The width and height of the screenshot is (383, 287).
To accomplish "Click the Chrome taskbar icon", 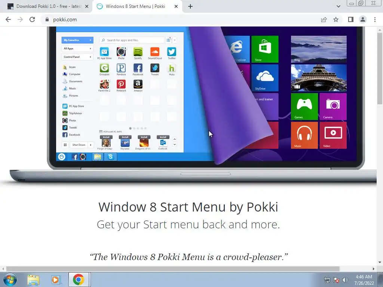I will [79, 280].
